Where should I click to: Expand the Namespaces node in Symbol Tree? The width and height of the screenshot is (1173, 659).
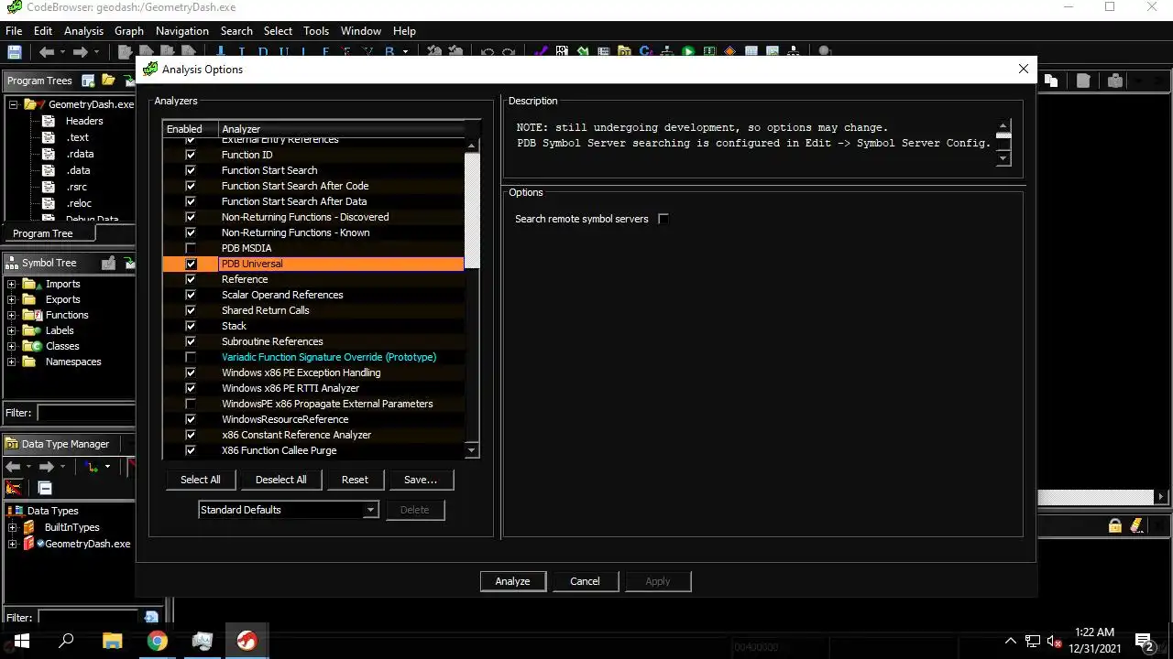click(12, 362)
